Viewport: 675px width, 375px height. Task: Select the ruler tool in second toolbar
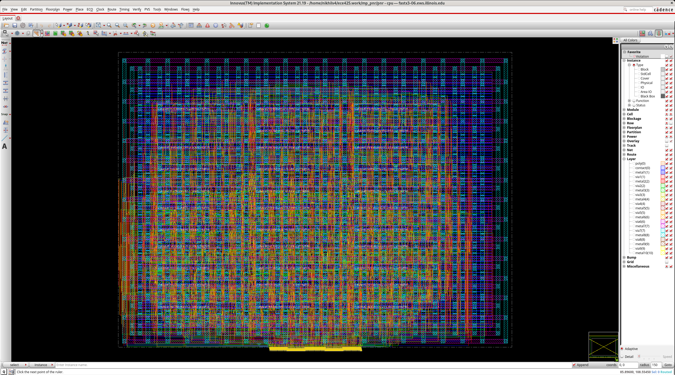click(x=36, y=33)
